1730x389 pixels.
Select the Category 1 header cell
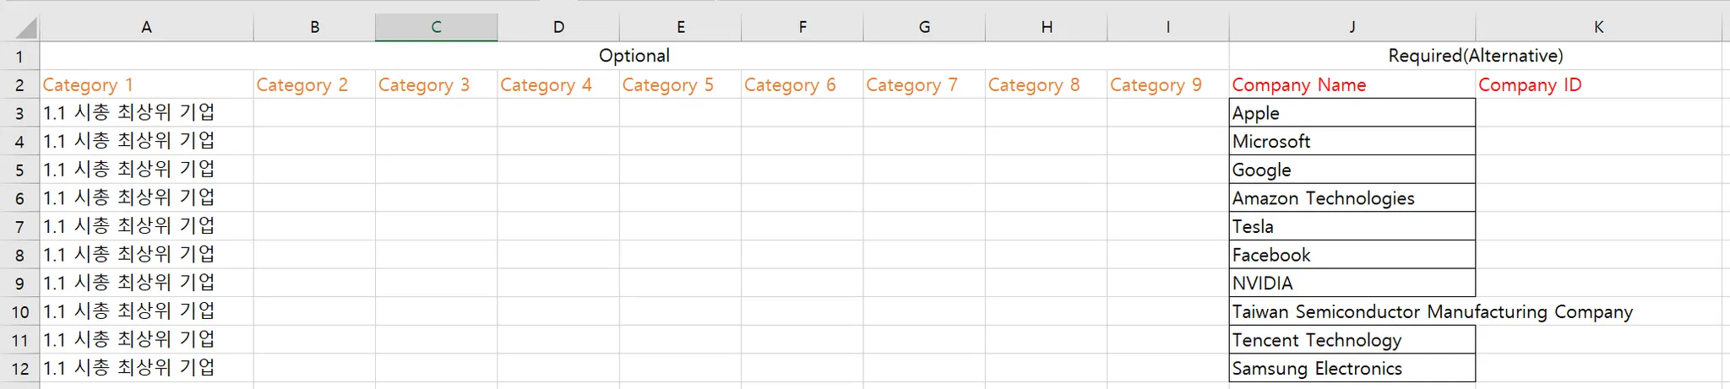pos(146,85)
